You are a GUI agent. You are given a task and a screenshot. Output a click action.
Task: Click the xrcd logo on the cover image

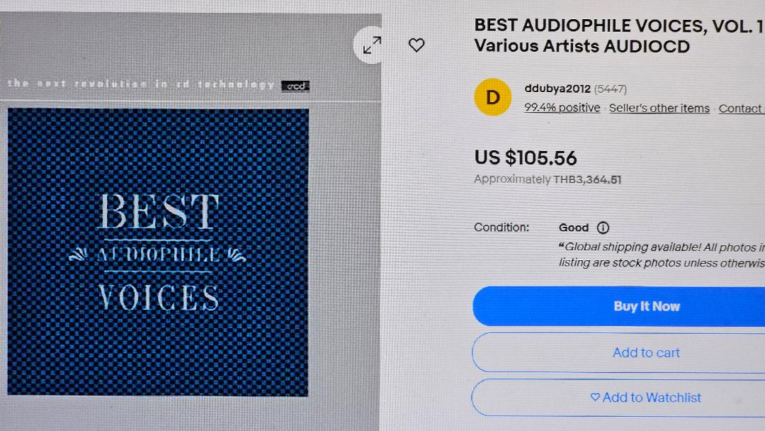pyautogui.click(x=295, y=86)
